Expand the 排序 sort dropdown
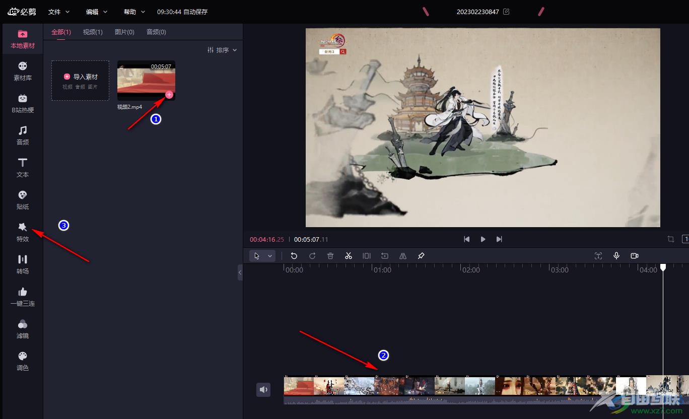 222,50
